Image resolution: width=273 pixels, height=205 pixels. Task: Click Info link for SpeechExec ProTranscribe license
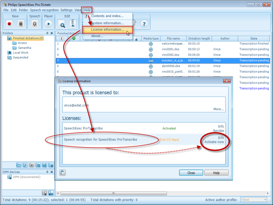pos(221,126)
